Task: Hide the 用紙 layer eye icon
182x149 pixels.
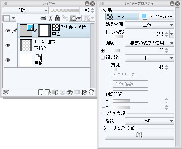Action: (x=8, y=60)
